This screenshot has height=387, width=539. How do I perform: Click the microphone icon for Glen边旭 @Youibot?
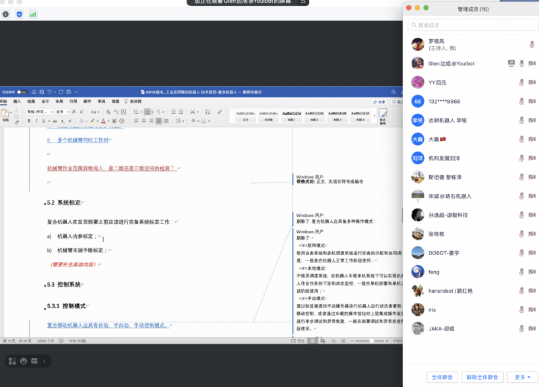point(521,63)
